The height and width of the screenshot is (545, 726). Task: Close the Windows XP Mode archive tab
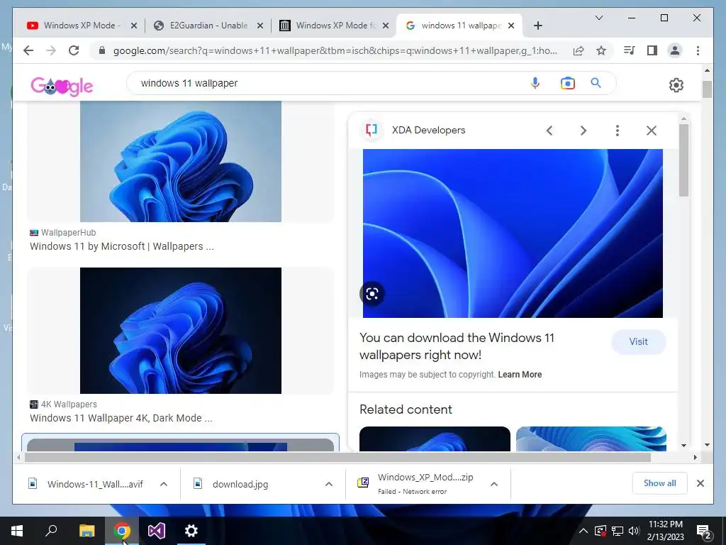point(386,26)
